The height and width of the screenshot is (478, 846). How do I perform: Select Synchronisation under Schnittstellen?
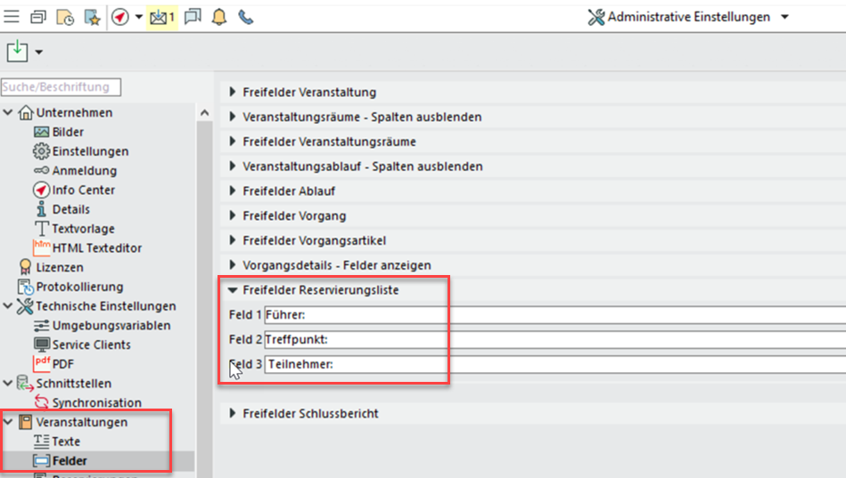[96, 402]
